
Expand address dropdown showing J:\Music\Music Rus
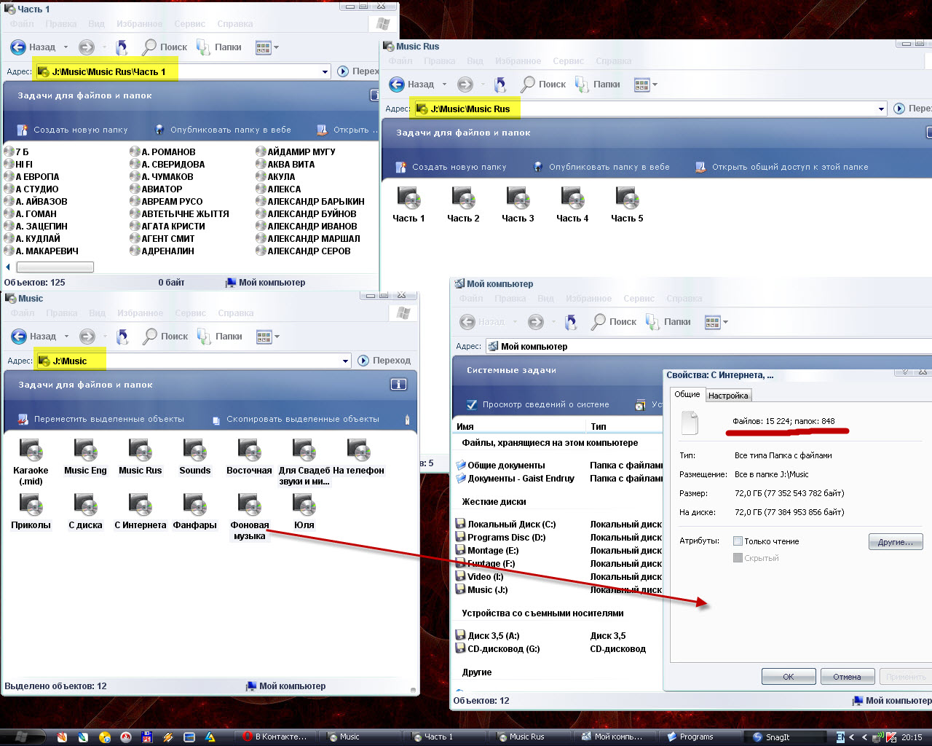tap(881, 109)
